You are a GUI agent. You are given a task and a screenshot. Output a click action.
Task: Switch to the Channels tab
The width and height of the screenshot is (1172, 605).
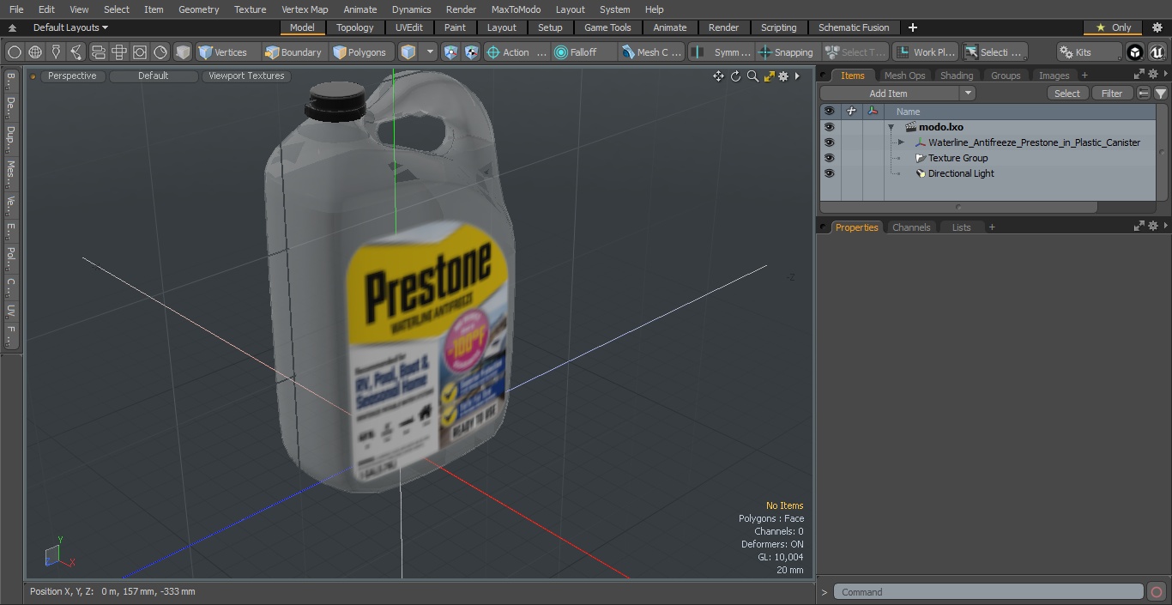click(911, 227)
